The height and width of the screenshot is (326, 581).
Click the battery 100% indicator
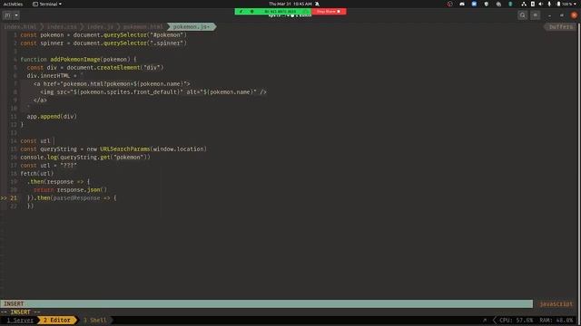[564, 4]
